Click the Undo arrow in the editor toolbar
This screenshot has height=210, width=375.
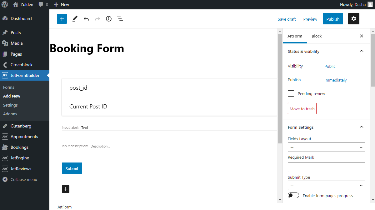pyautogui.click(x=86, y=19)
